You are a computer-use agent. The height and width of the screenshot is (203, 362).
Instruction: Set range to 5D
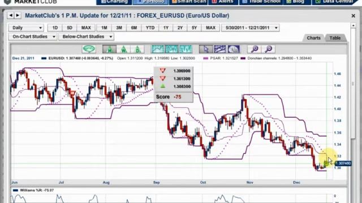click(70, 28)
